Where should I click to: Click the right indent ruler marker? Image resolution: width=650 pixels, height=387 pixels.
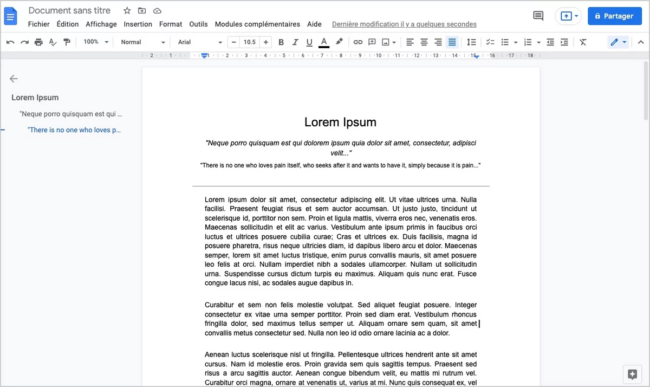[477, 56]
